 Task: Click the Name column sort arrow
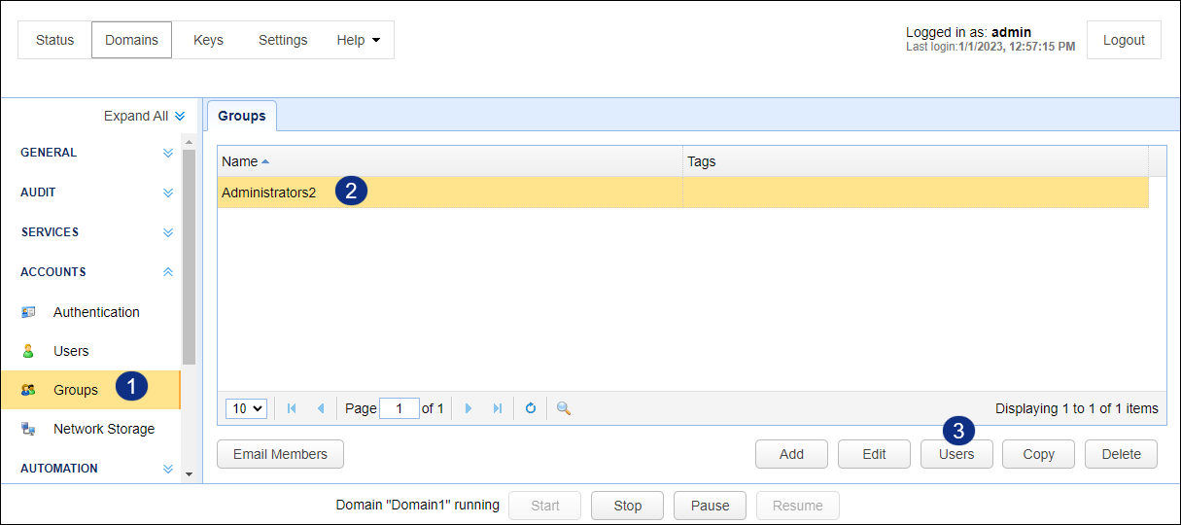click(265, 161)
